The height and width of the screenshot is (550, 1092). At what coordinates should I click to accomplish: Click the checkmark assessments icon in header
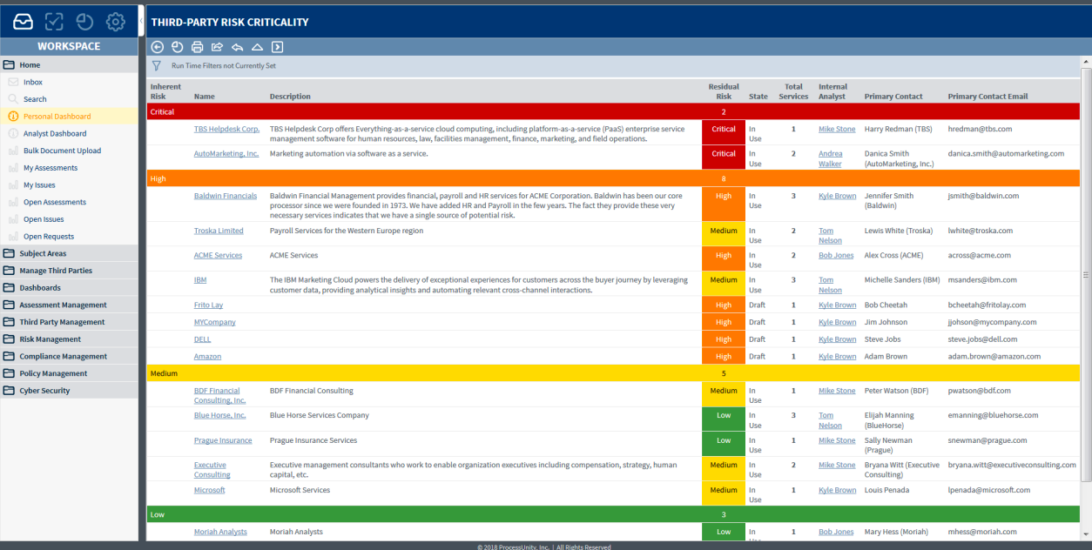pyautogui.click(x=54, y=22)
